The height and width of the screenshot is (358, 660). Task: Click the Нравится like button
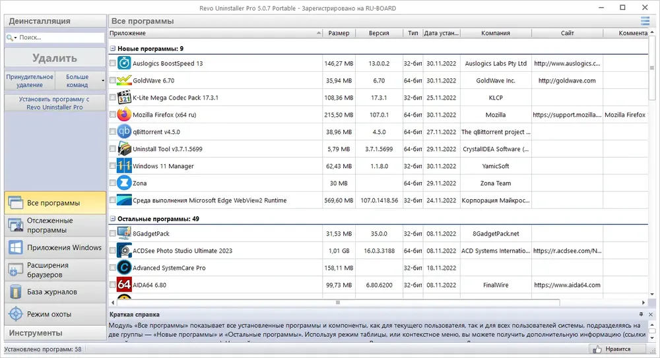tap(616, 349)
